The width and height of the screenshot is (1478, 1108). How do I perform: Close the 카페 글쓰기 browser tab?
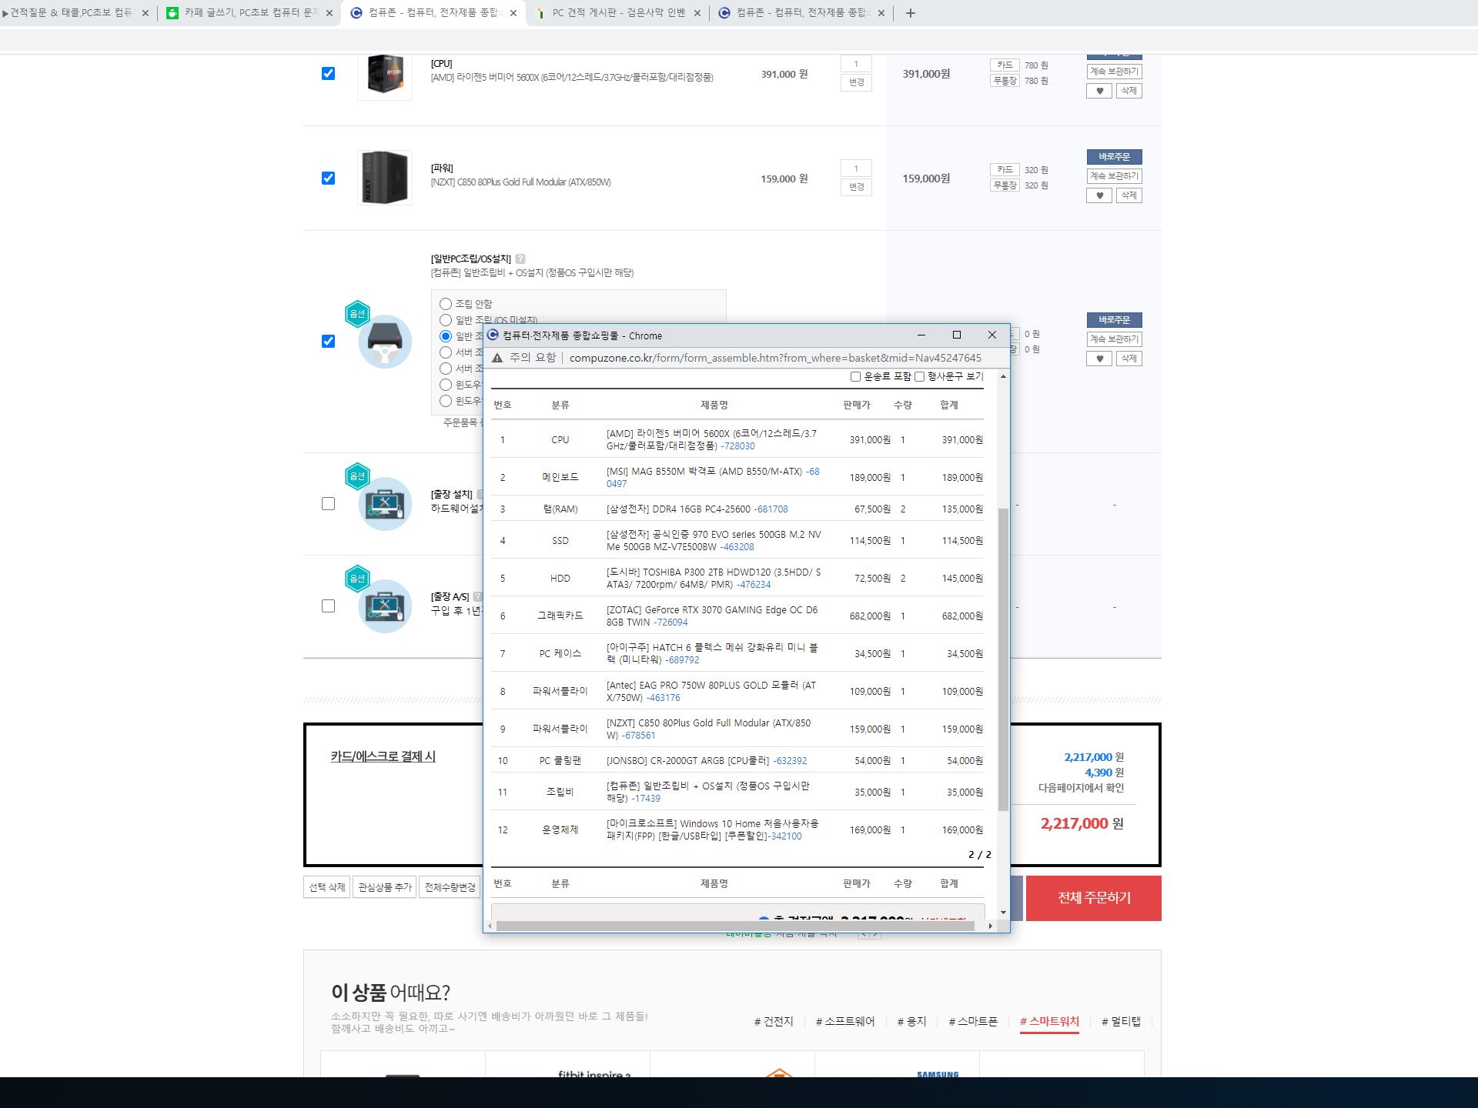329,13
